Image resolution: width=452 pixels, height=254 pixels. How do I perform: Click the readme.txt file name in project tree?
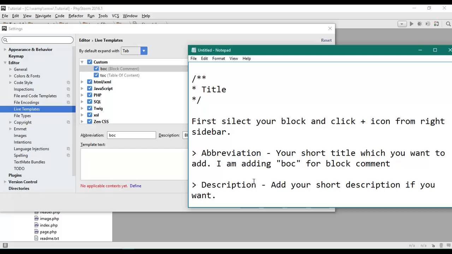click(49, 238)
